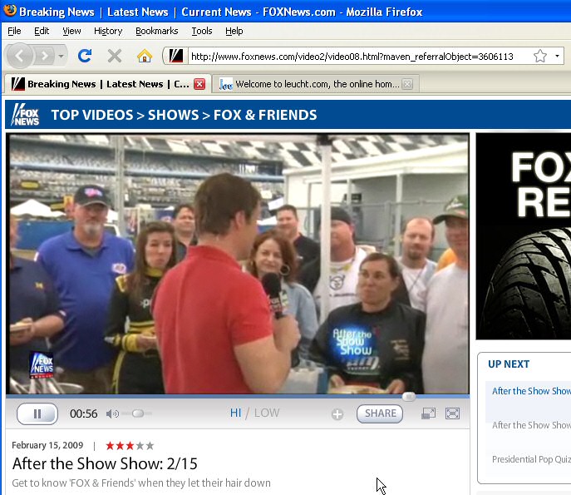Open Presidential Pop Quiz in Up Next
Screen dimensions: 571x495
531,459
